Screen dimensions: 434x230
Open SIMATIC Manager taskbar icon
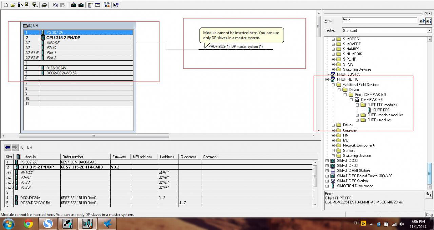(x=68, y=224)
